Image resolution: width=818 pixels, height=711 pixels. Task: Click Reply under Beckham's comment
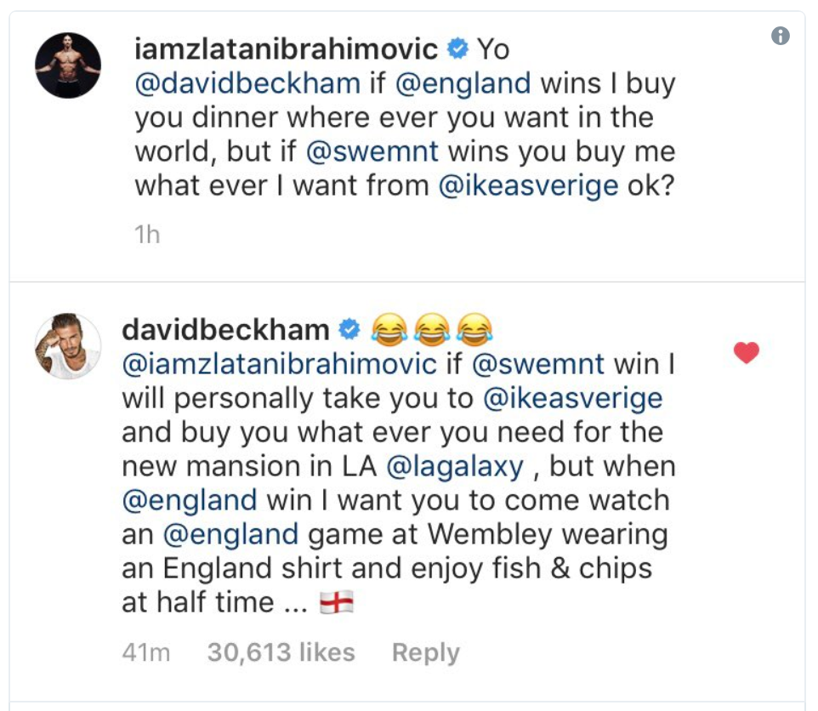[x=425, y=652]
